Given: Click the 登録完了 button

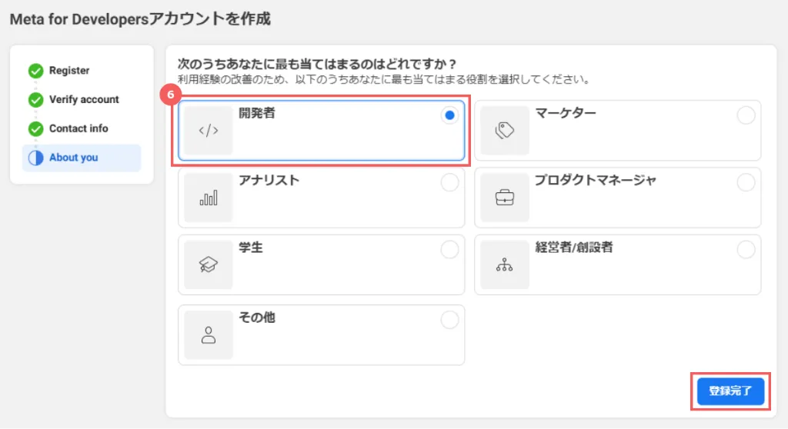Looking at the screenshot, I should [730, 391].
